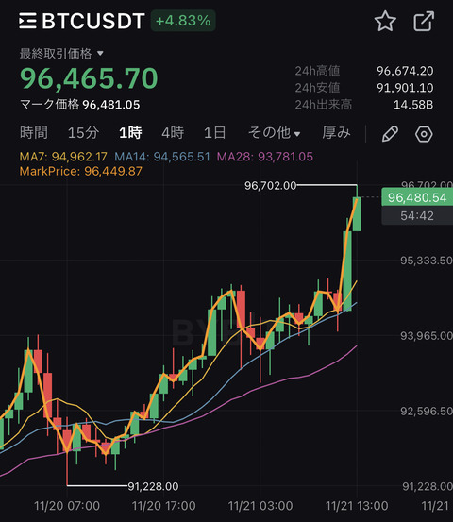Expand the 最終取引価格 price type dropdown
This screenshot has width=453, height=522.
(61, 53)
